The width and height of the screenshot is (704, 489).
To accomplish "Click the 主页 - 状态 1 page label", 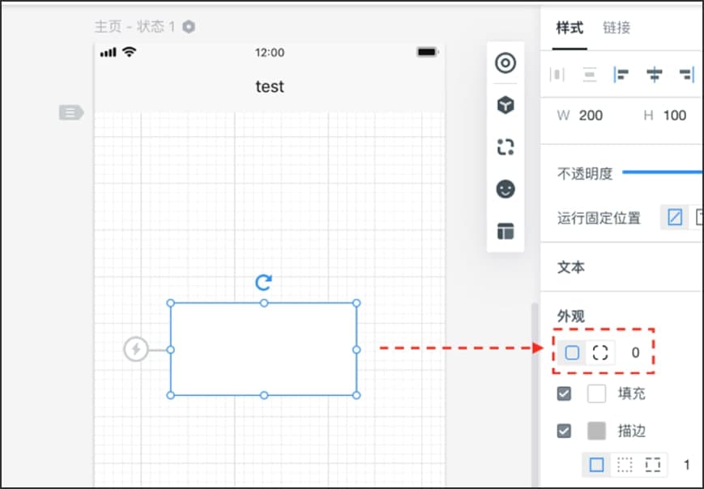I will click(134, 27).
